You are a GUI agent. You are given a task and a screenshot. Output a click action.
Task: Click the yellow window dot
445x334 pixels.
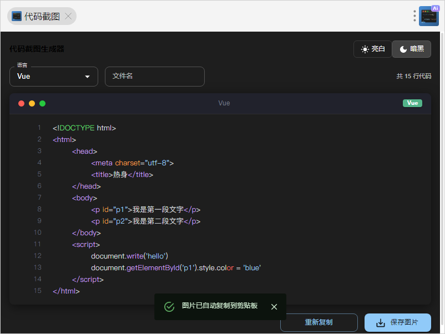32,103
